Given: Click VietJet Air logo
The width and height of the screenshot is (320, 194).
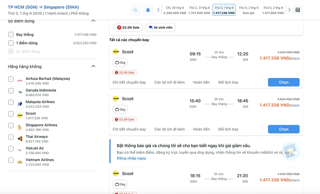Looking at the screenshot, I should [x=20, y=150].
